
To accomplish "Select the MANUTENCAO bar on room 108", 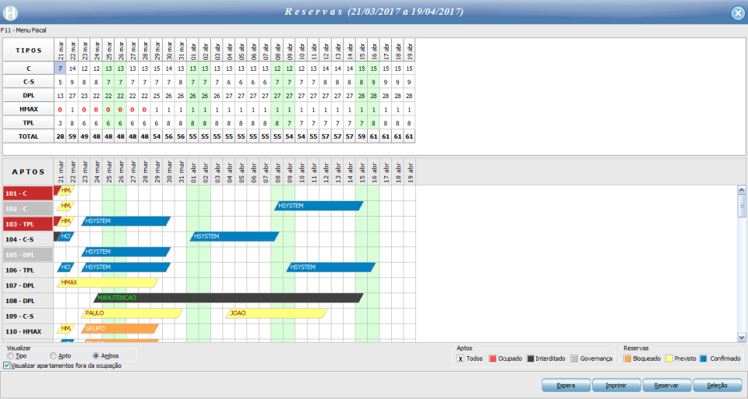I will [x=228, y=298].
